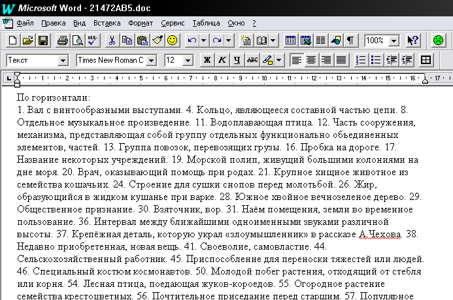Open the Правка menu
Viewport: 453px width, 300px height.
point(54,23)
